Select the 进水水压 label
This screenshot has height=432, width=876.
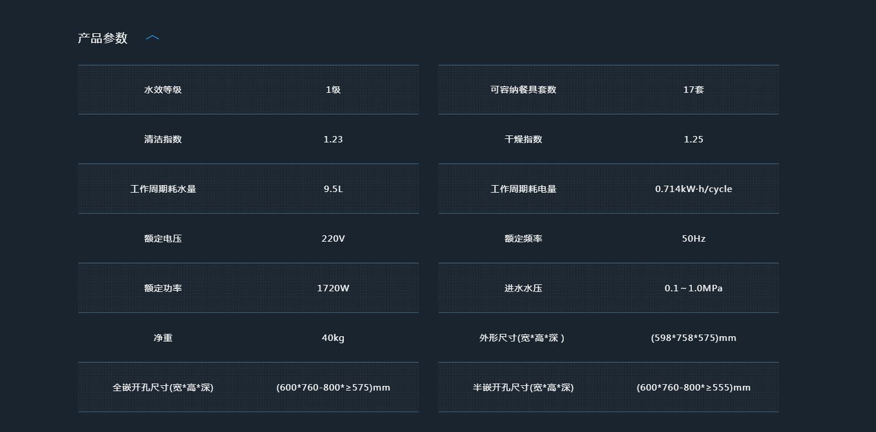523,288
